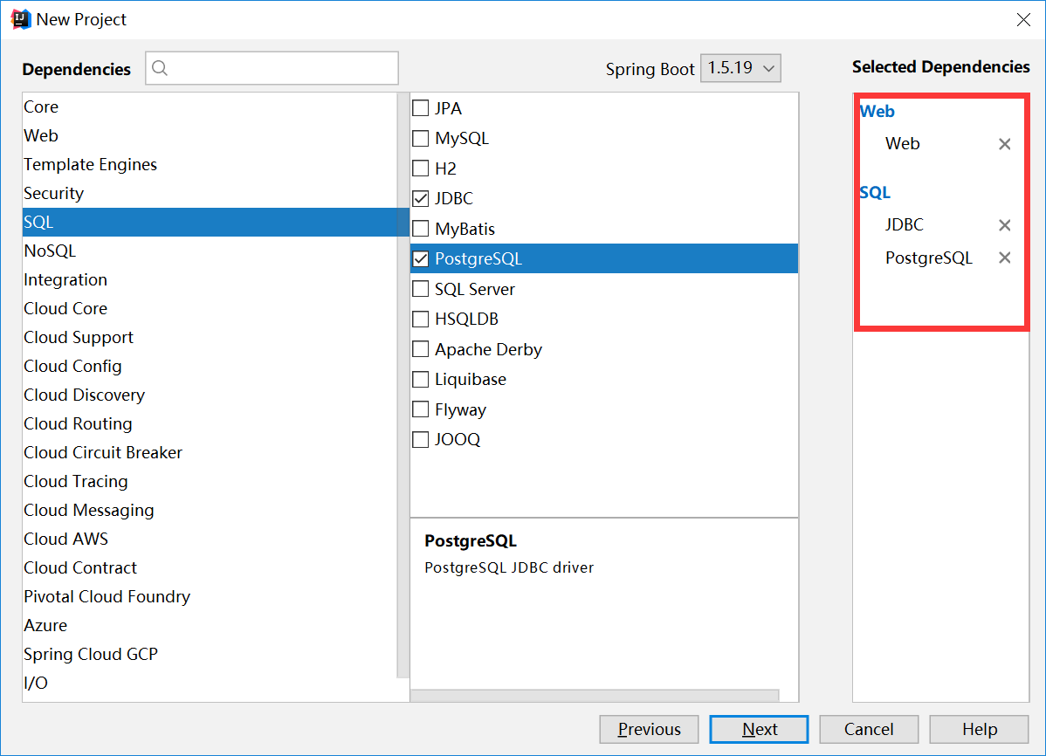Select the Cloud AWS category
This screenshot has width=1046, height=756.
click(x=65, y=539)
